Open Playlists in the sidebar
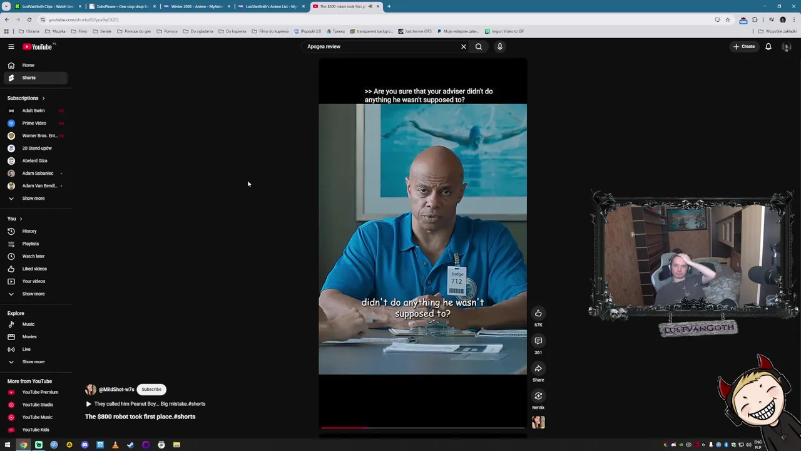This screenshot has height=451, width=801. click(36, 244)
